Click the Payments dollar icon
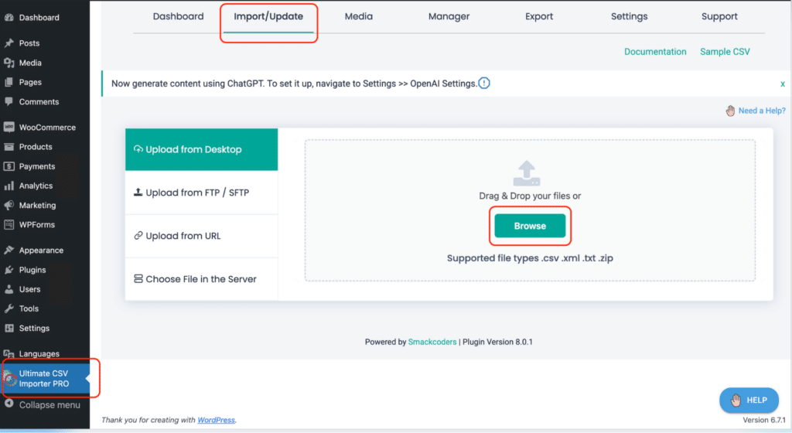Image resolution: width=792 pixels, height=433 pixels. click(9, 166)
